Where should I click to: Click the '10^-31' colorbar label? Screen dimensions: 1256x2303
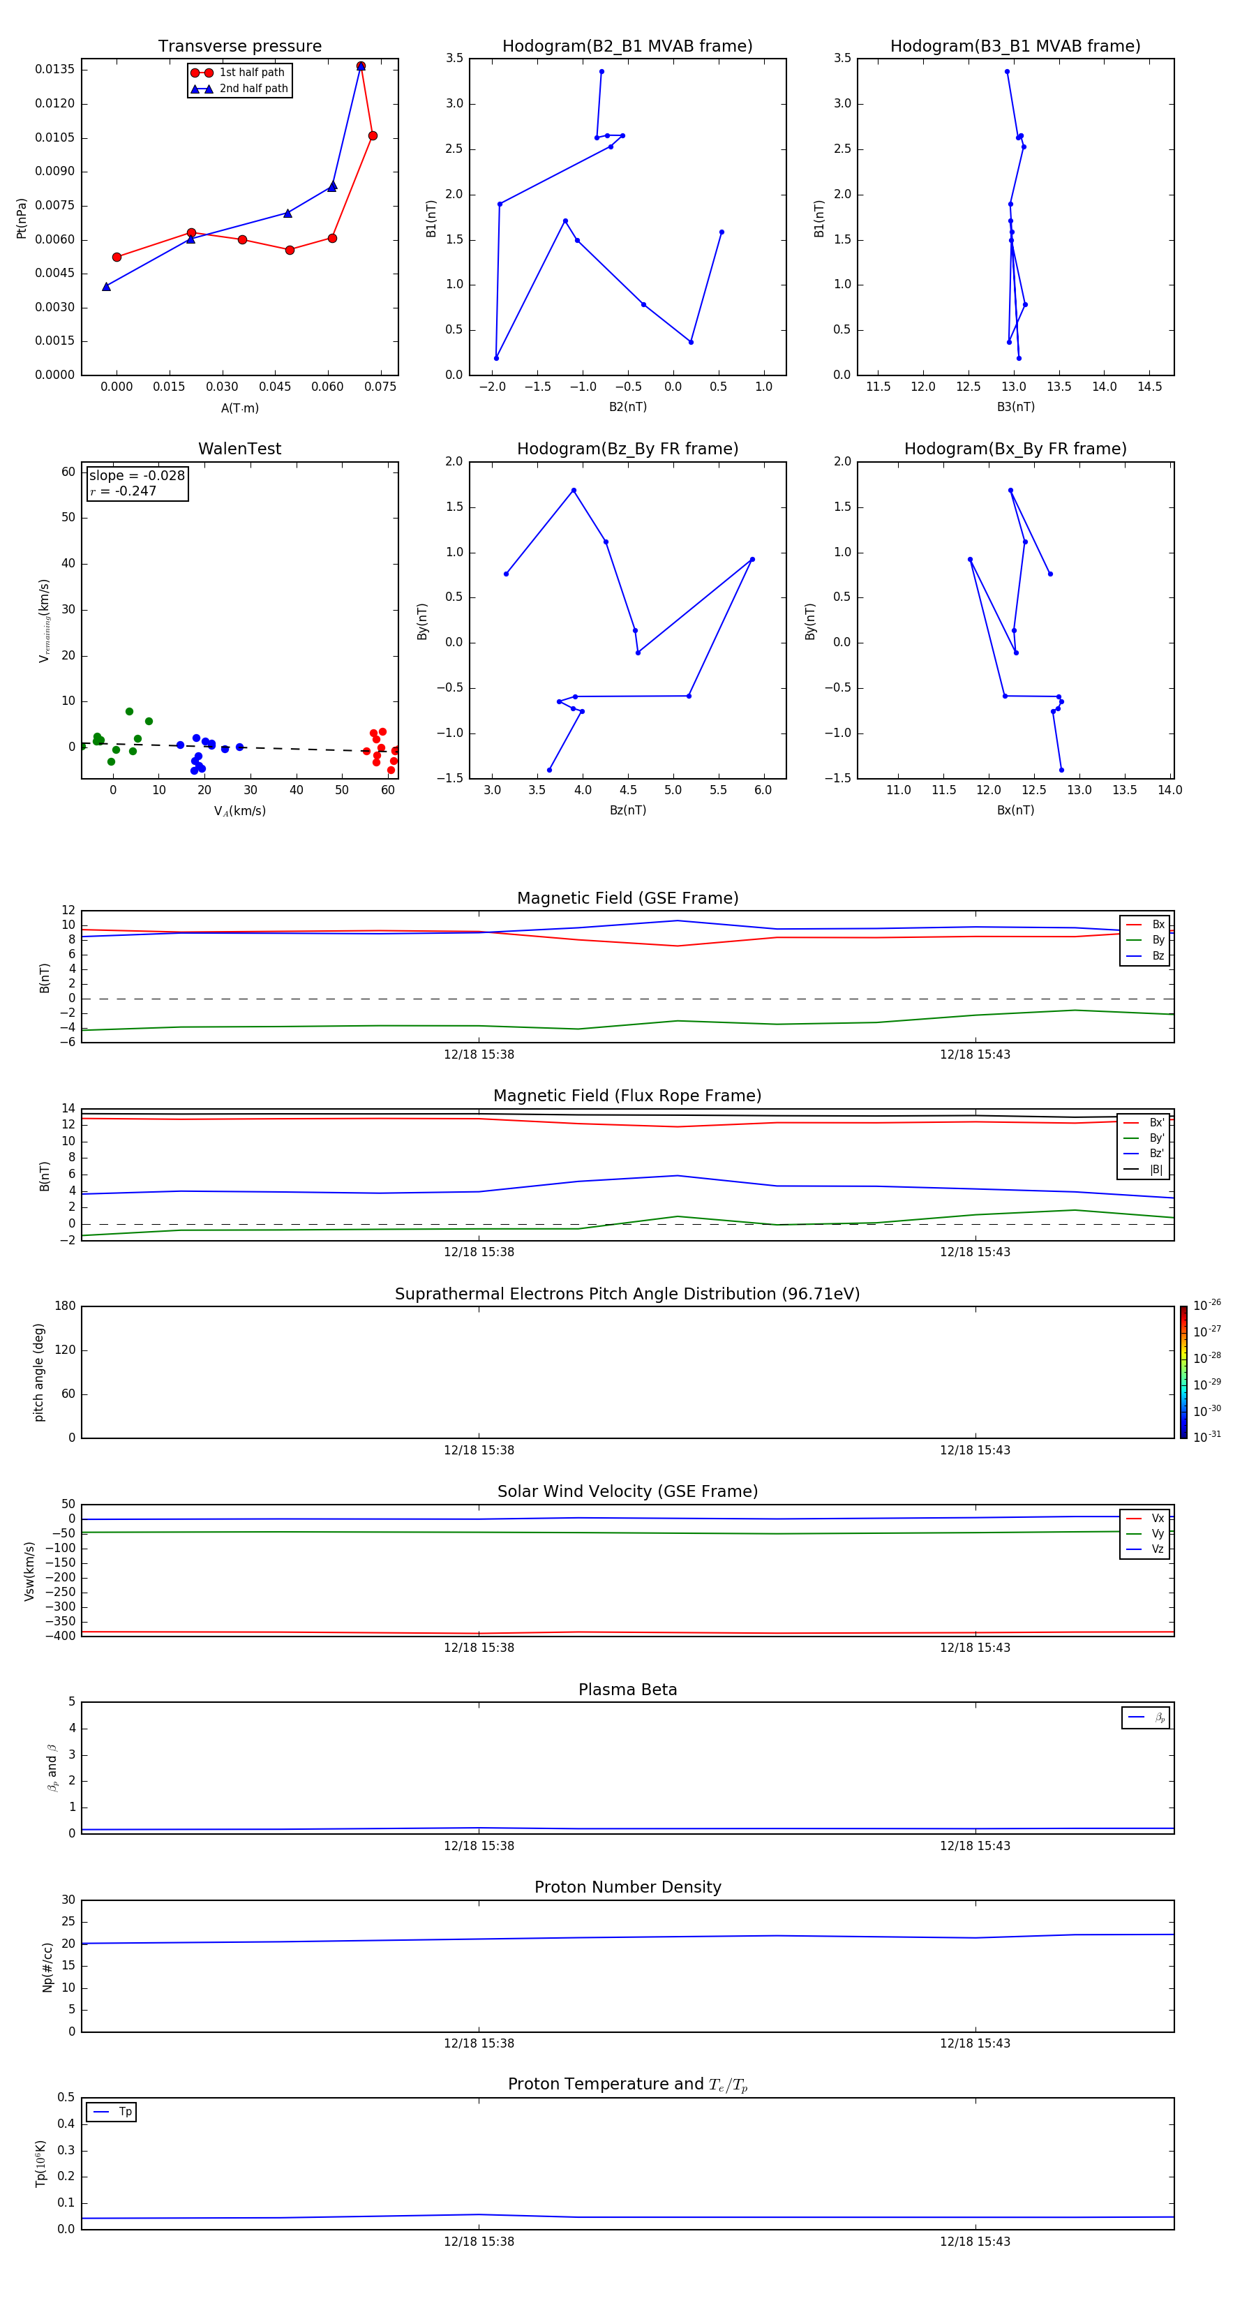click(1207, 1437)
